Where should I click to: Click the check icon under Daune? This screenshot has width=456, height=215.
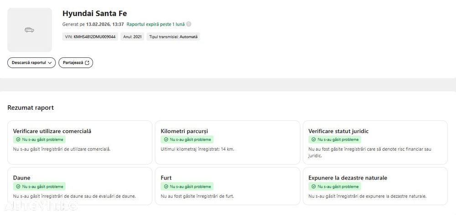(x=18, y=186)
